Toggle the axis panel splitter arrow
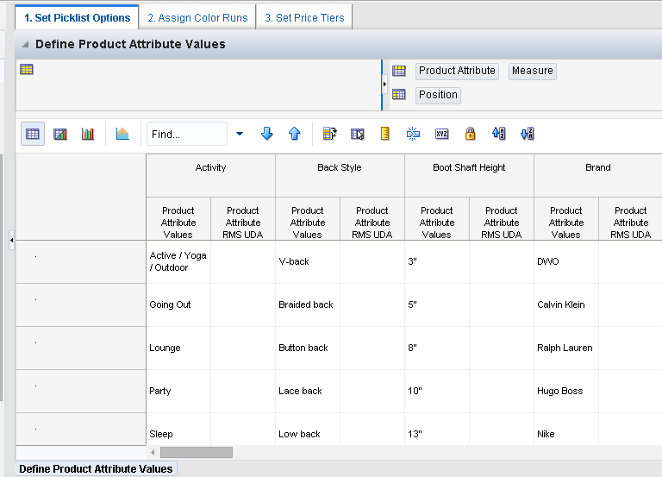The image size is (662, 477). pos(384,84)
